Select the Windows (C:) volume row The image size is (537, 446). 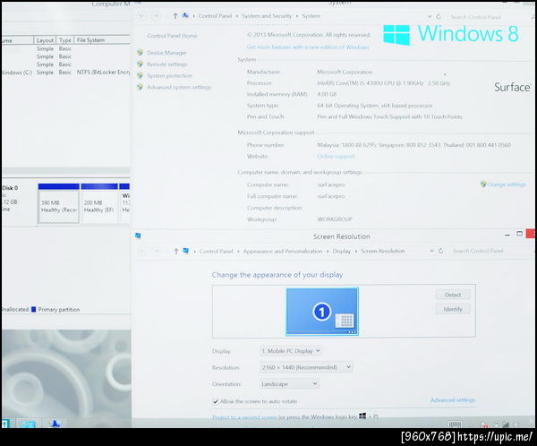tap(65, 73)
